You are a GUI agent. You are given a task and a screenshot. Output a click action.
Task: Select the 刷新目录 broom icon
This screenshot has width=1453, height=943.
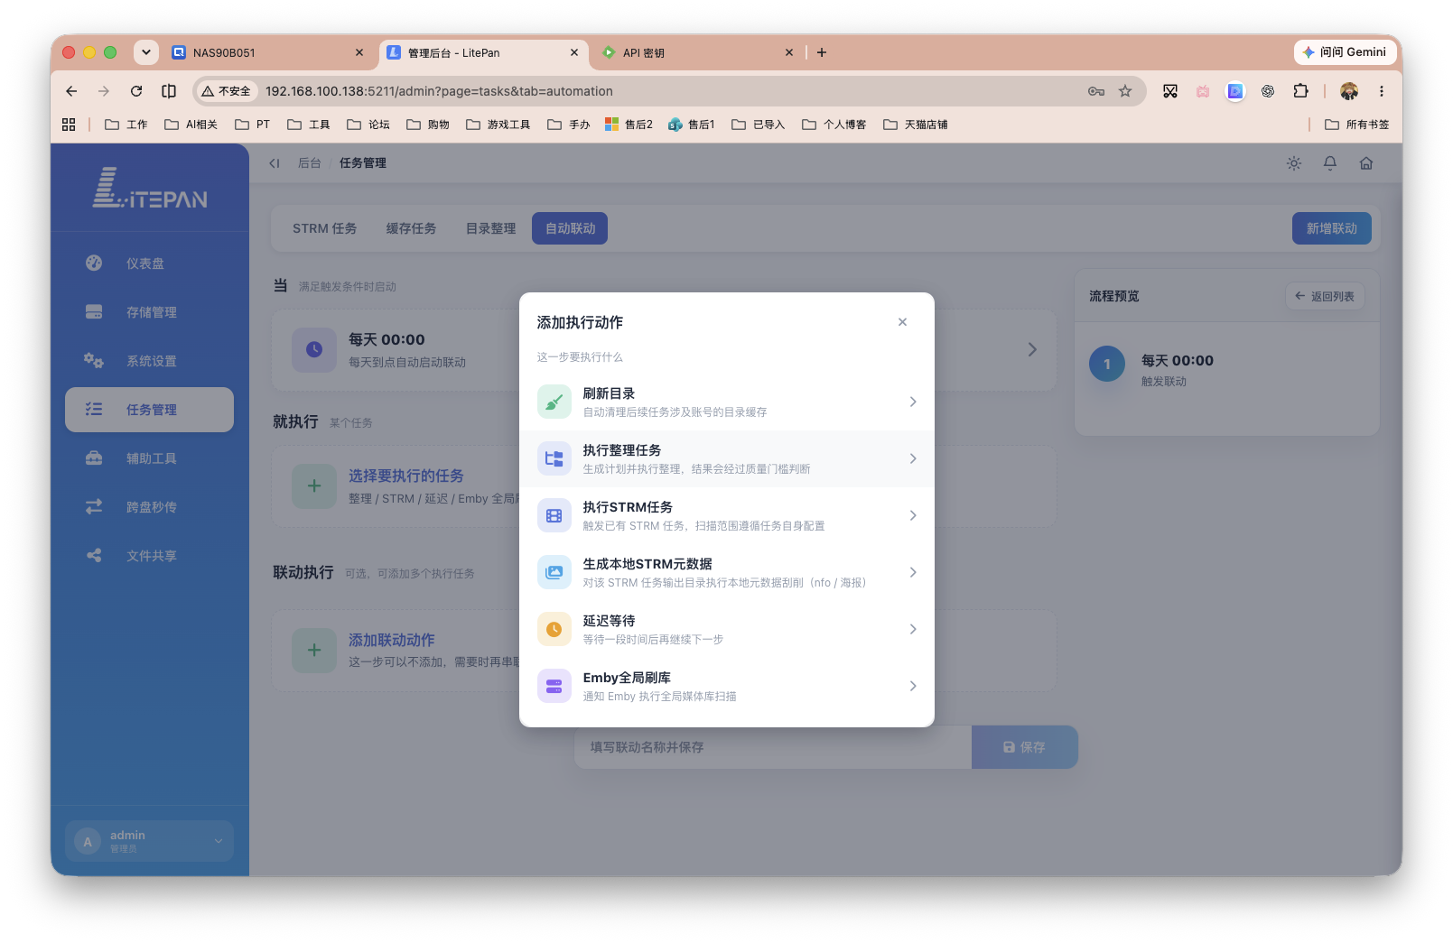pos(554,402)
